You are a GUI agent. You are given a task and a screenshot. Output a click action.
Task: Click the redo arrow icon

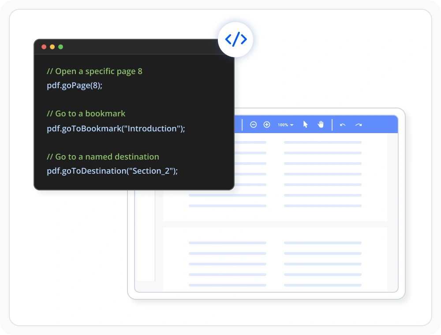pyautogui.click(x=358, y=125)
